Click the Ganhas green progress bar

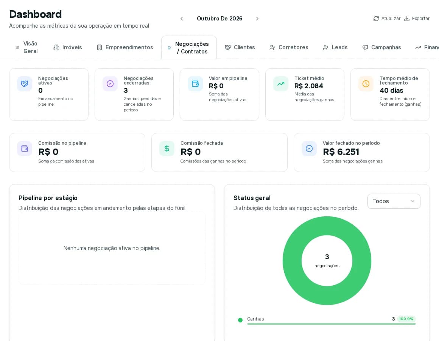pos(331,324)
